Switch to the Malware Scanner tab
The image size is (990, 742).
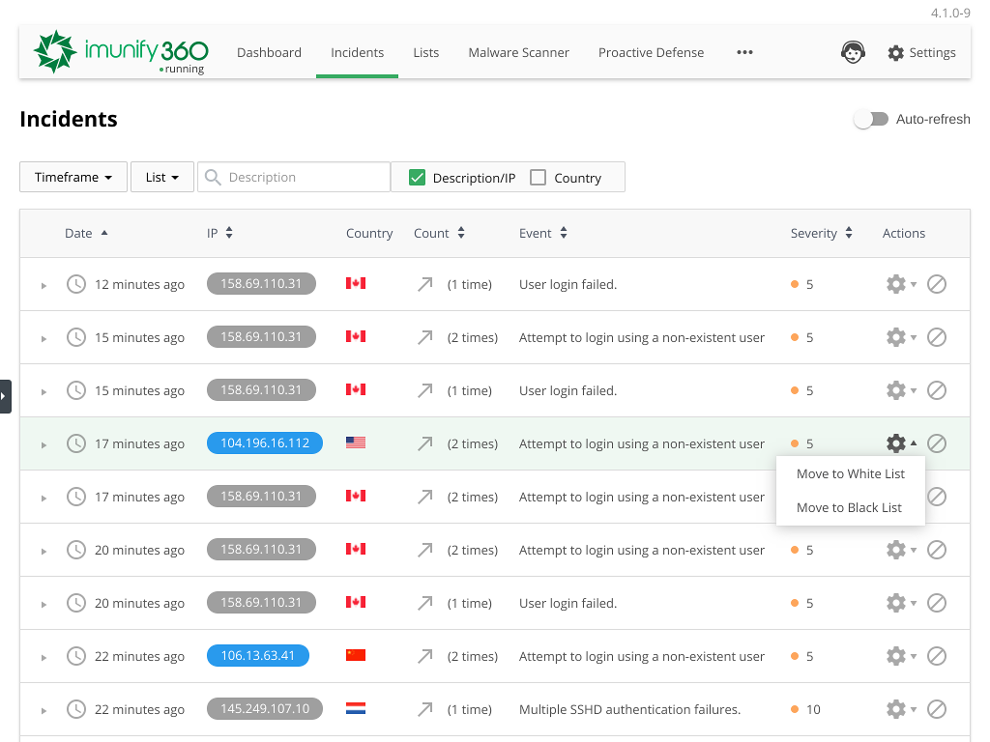(518, 52)
